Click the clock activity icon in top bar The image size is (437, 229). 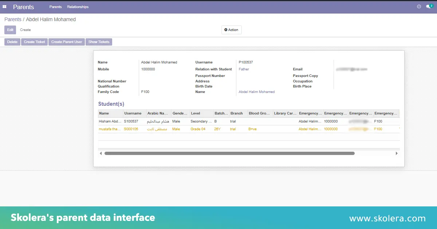(419, 6)
